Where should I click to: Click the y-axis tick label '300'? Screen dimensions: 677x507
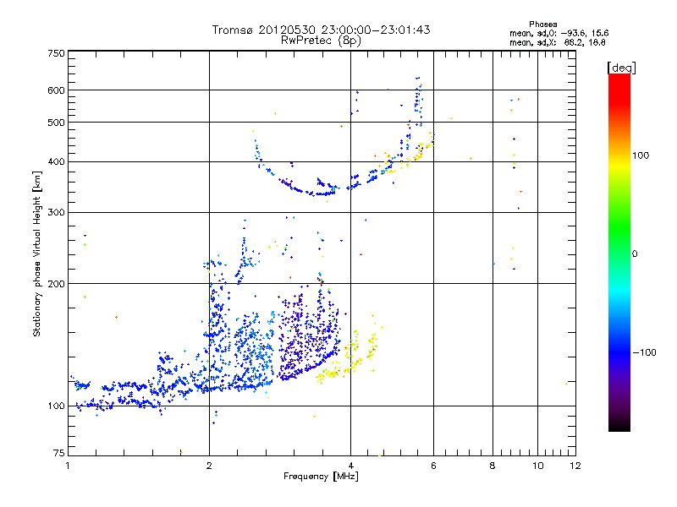pos(57,213)
